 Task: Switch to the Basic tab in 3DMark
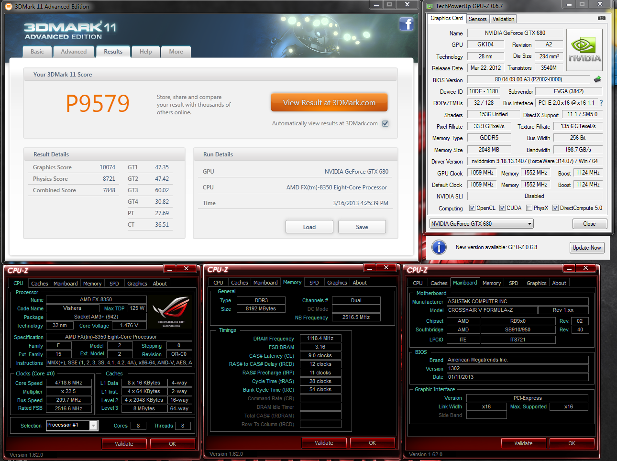pyautogui.click(x=37, y=52)
